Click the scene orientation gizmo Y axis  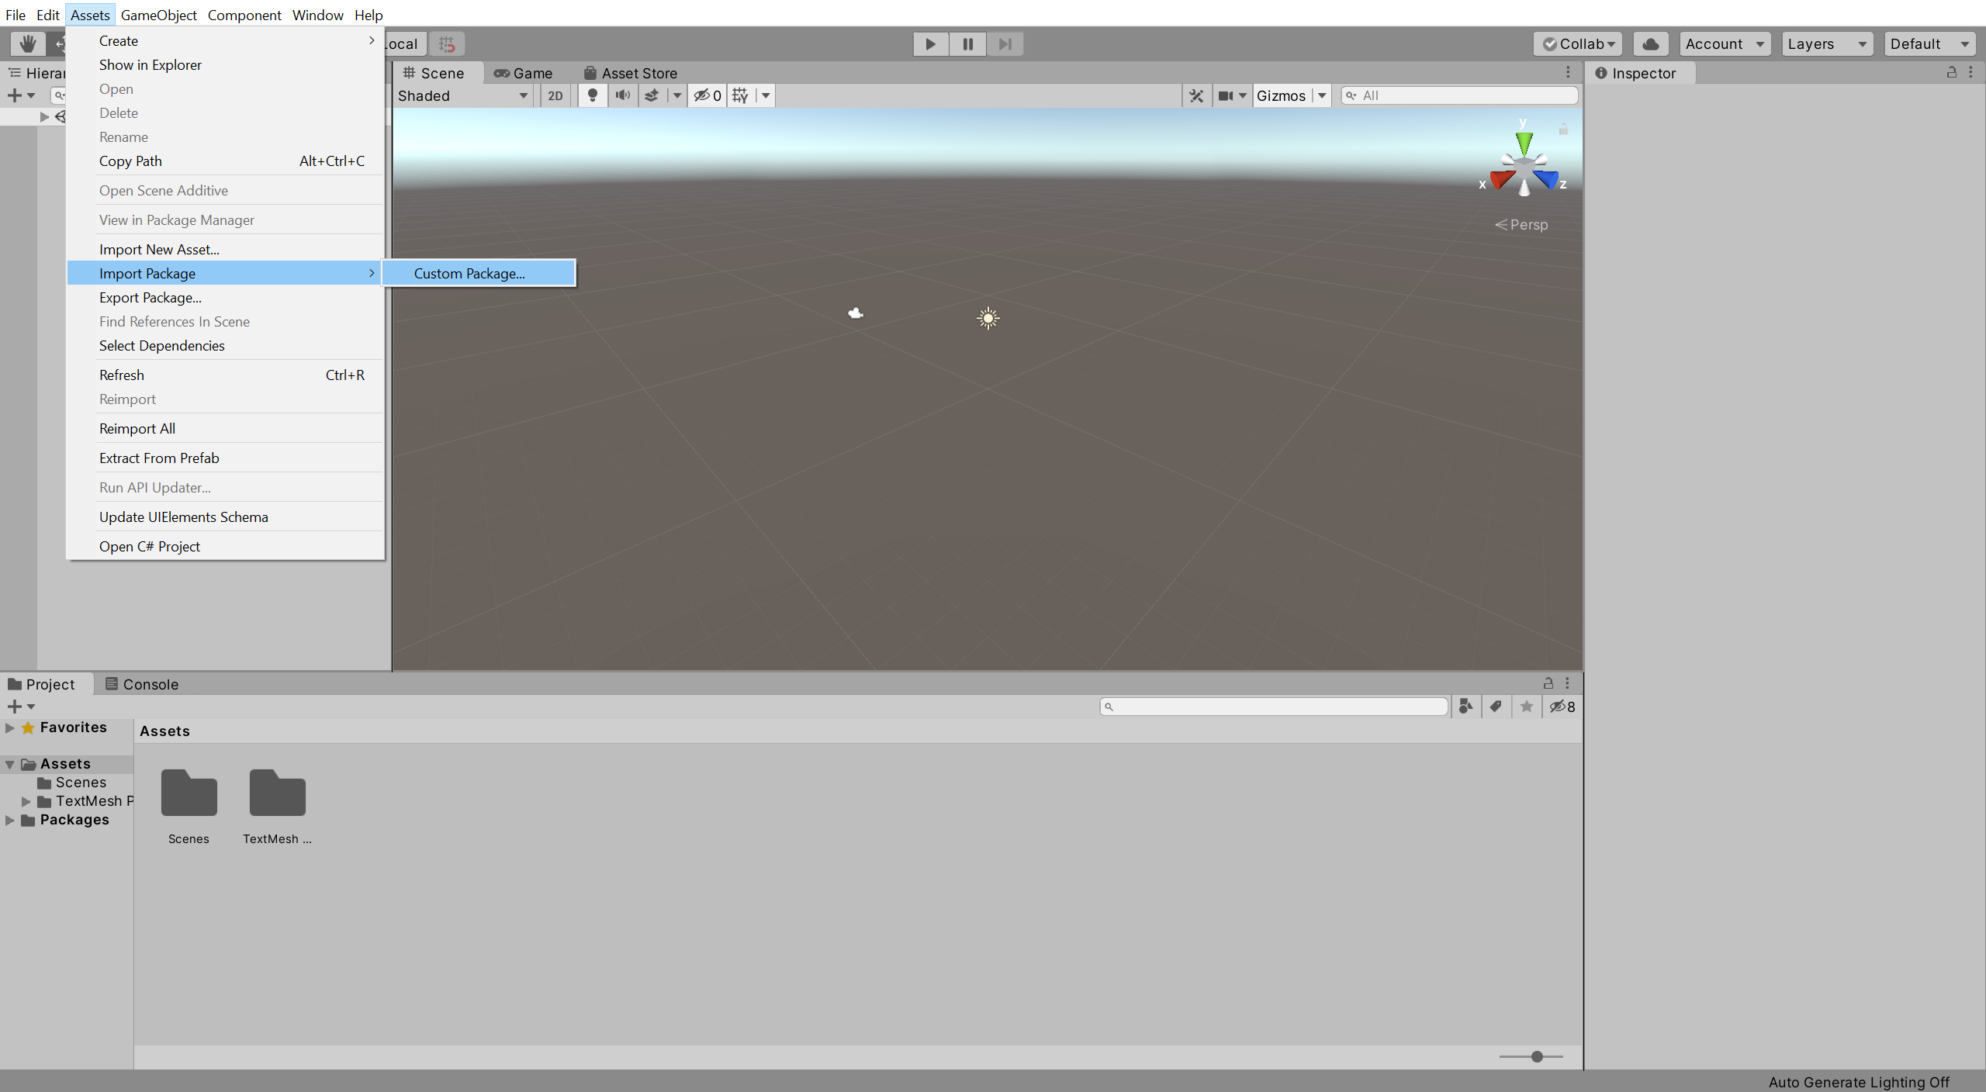[x=1524, y=142]
